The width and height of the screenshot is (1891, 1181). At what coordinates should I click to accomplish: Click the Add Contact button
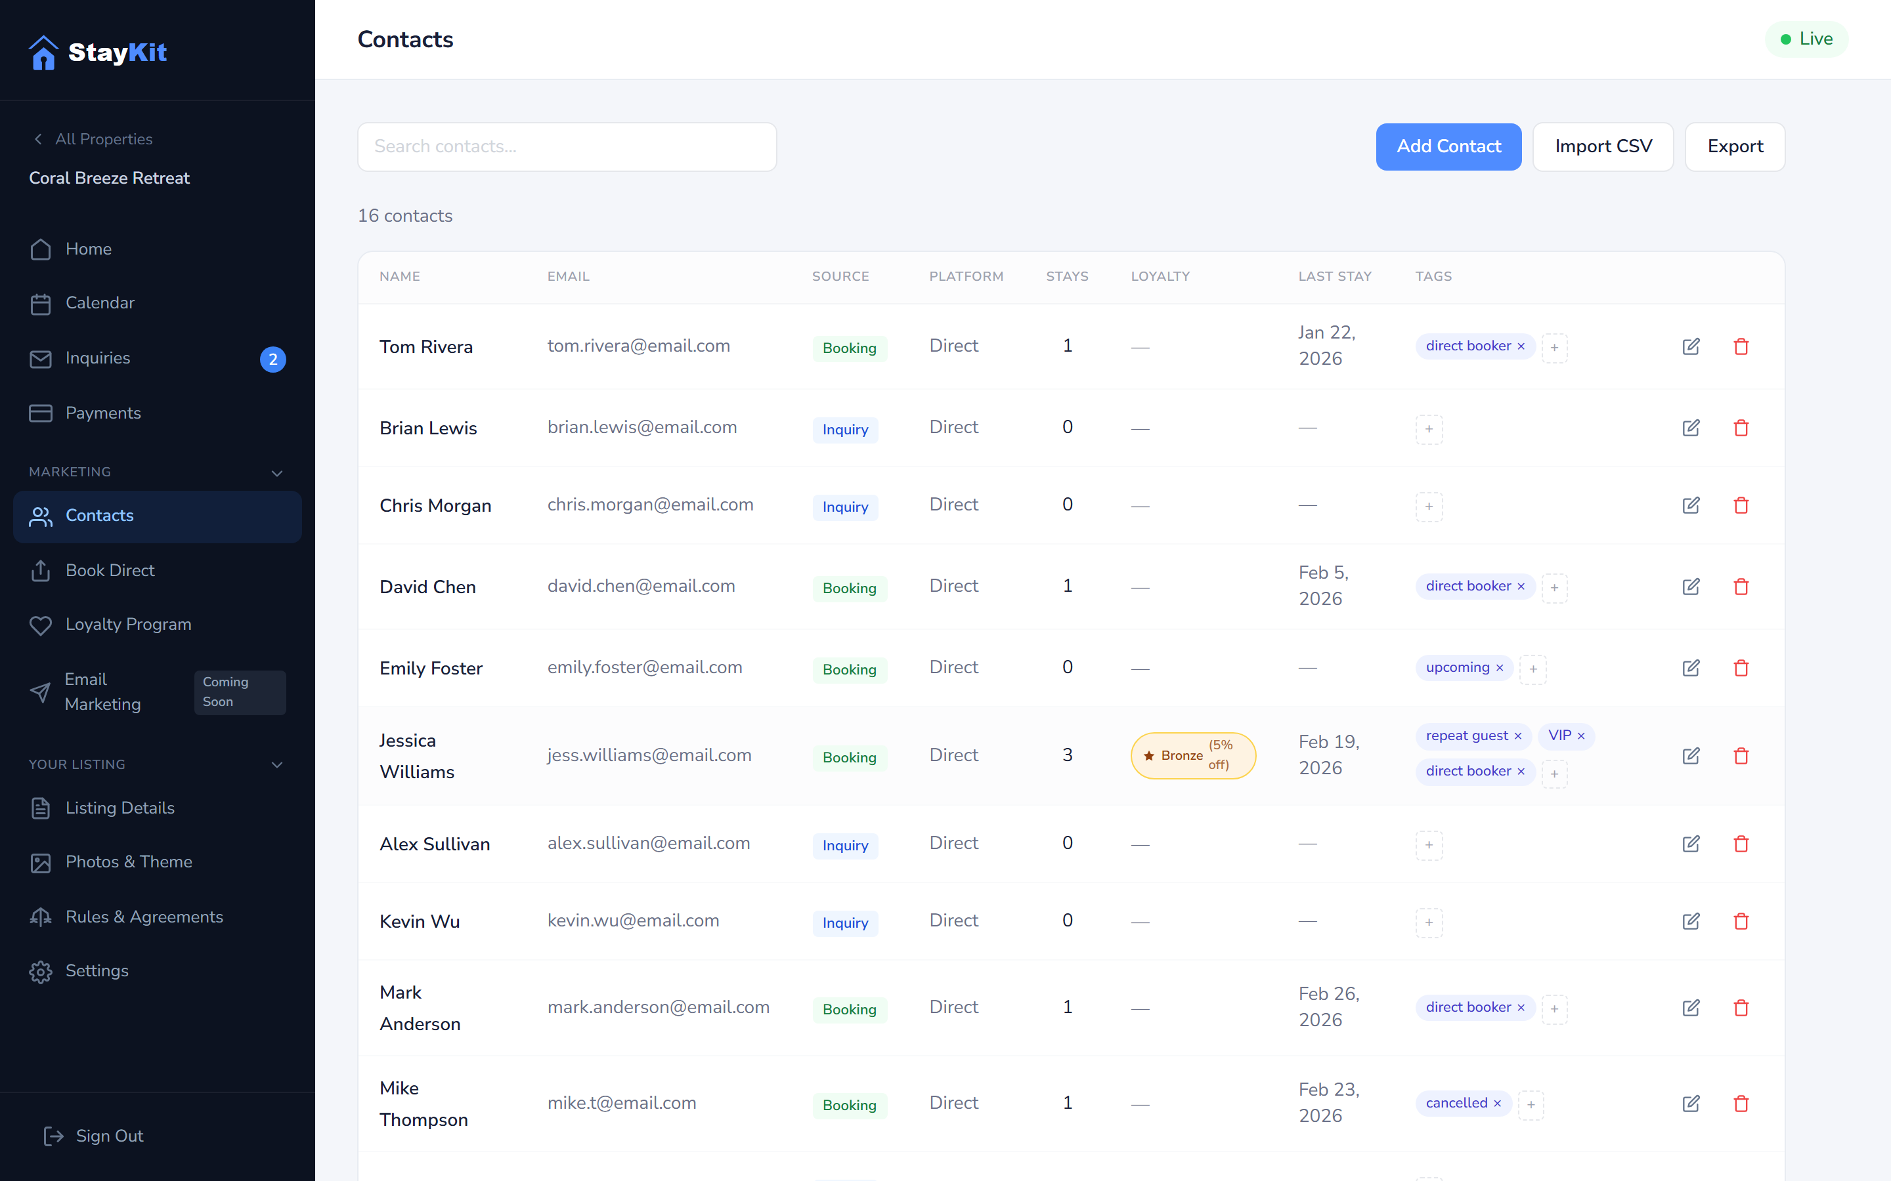pos(1448,146)
